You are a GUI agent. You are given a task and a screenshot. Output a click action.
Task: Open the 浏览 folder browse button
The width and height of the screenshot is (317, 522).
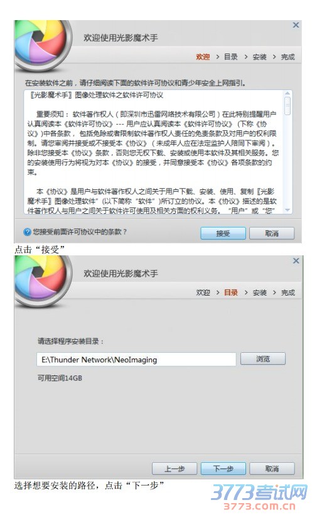263,358
